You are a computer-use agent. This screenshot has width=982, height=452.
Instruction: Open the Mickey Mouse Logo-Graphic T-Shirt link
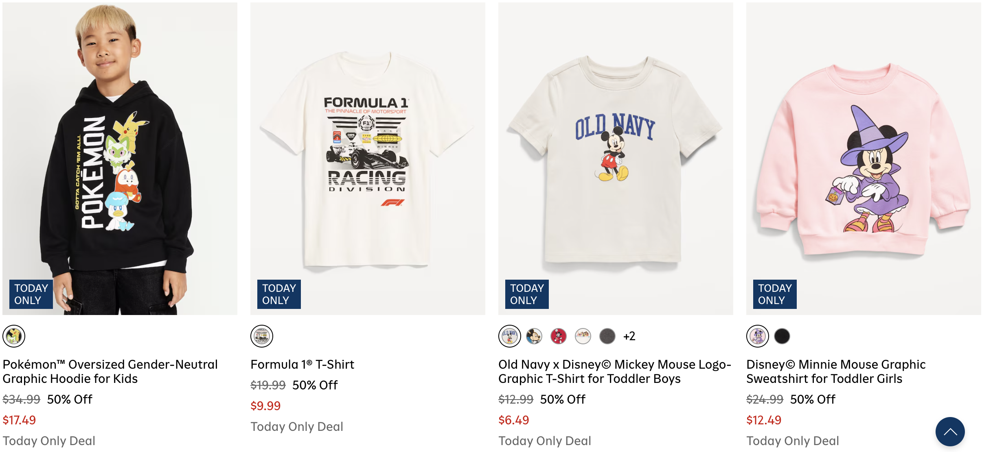[x=615, y=371]
